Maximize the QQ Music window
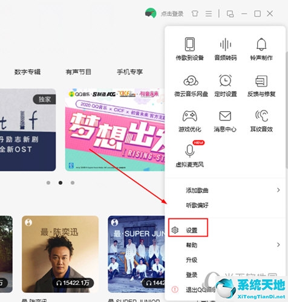 (258, 14)
